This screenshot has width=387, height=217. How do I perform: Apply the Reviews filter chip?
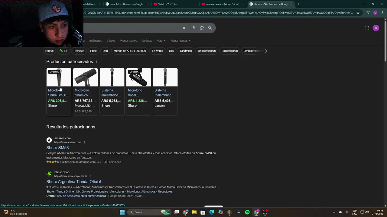79,51
